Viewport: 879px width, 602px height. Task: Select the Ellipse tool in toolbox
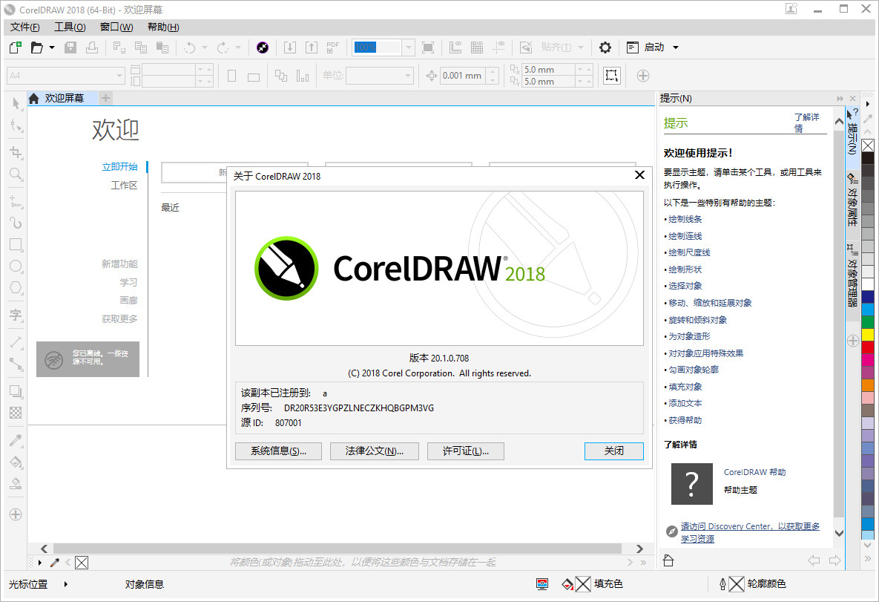[16, 266]
